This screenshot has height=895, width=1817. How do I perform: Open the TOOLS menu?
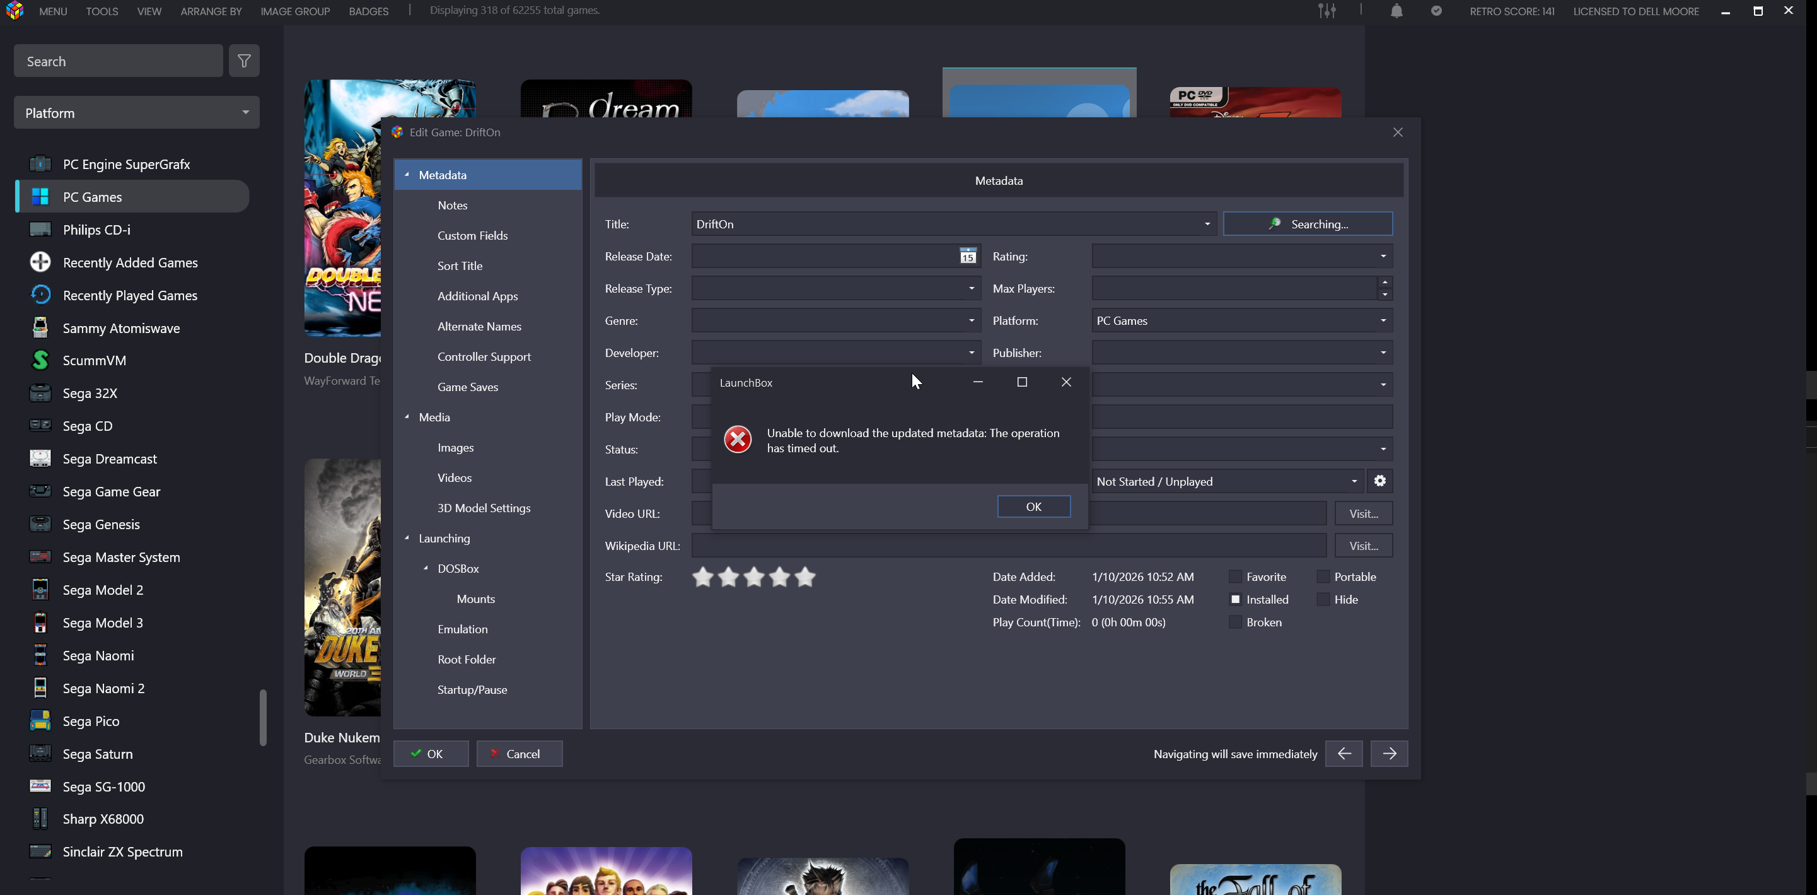point(102,11)
